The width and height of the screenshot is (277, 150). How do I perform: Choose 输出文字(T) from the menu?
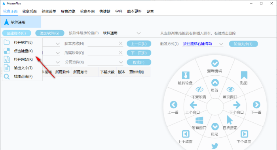click(x=22, y=68)
